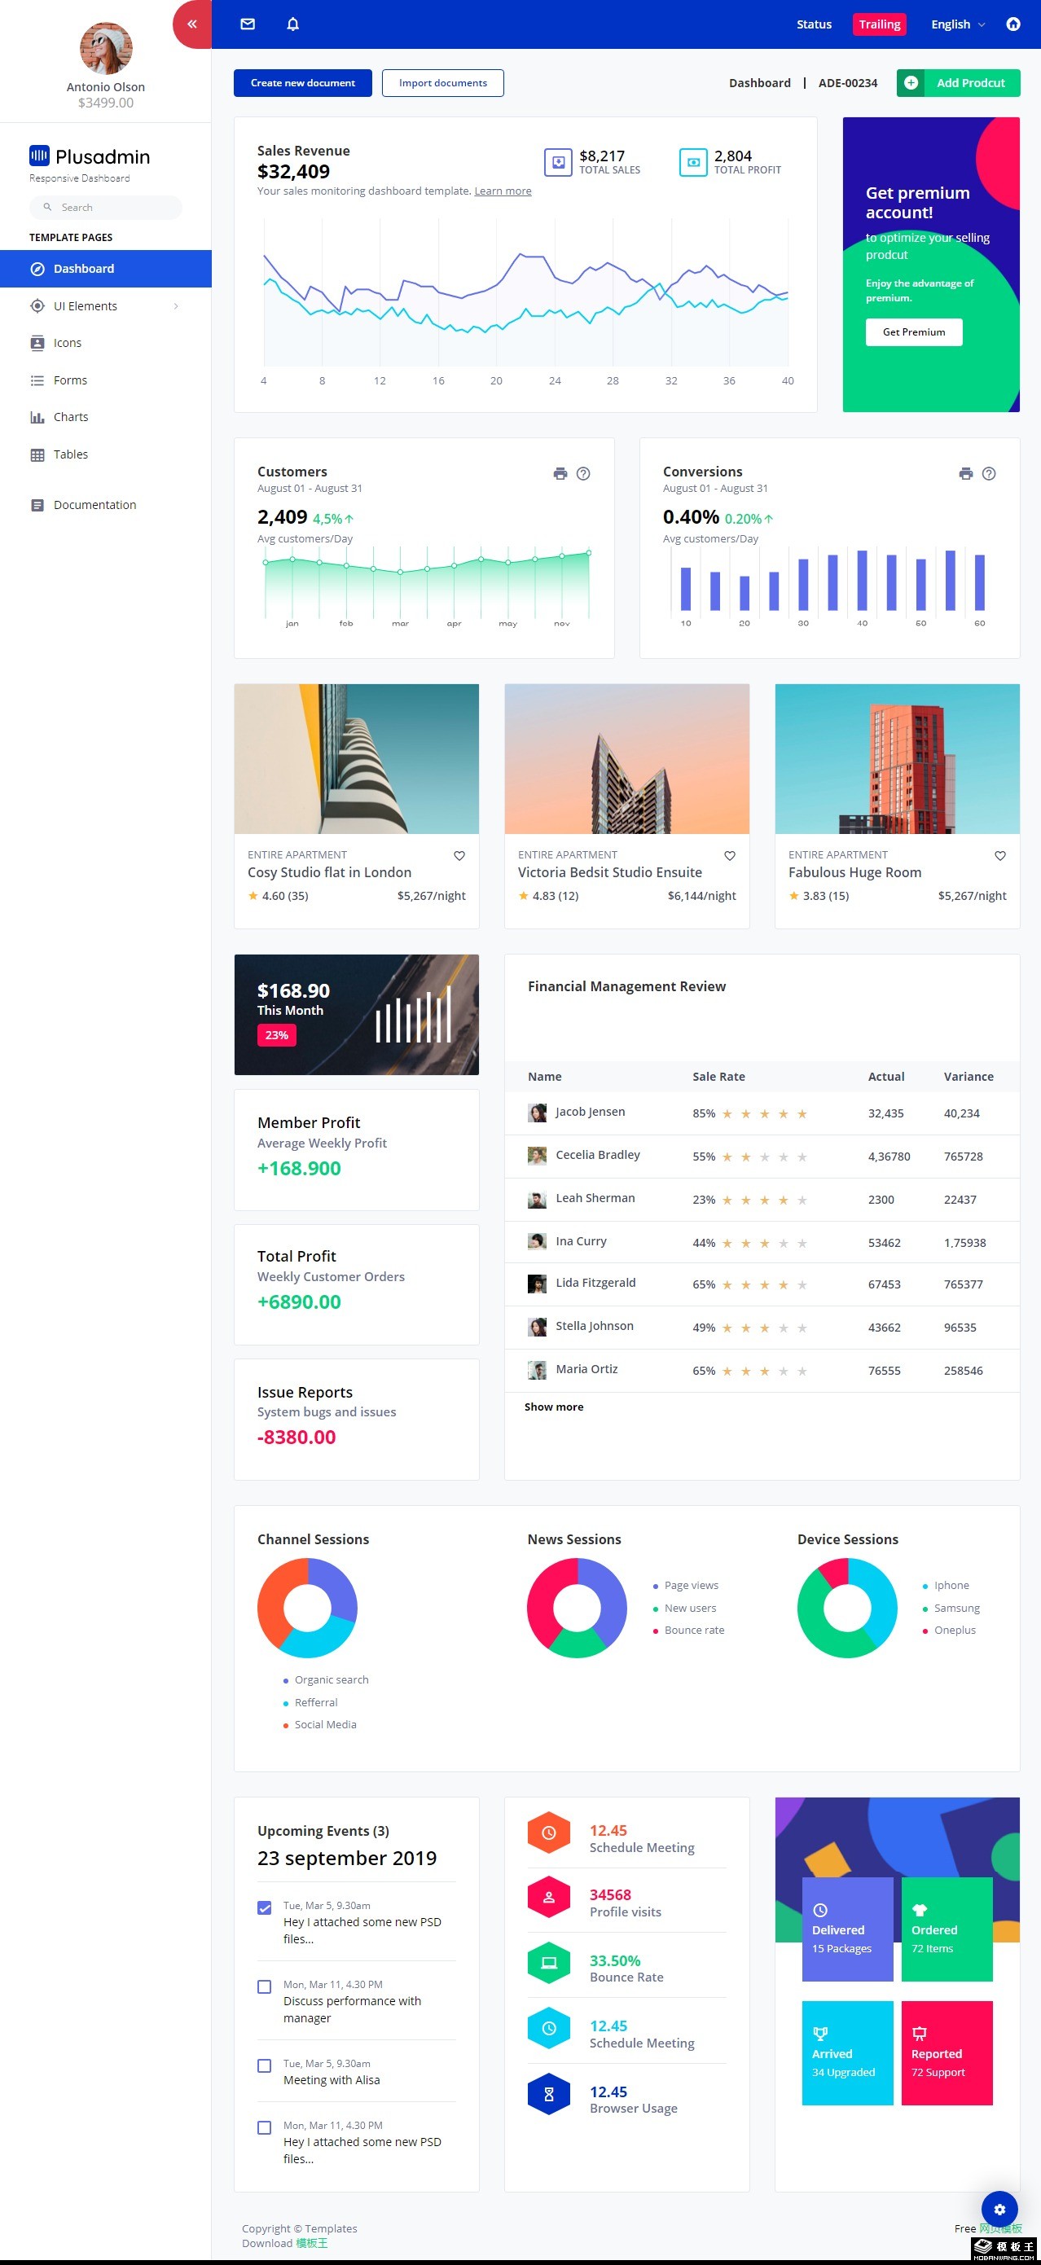This screenshot has height=2265, width=1041.
Task: Click the home icon in top bar
Action: pyautogui.click(x=1012, y=24)
